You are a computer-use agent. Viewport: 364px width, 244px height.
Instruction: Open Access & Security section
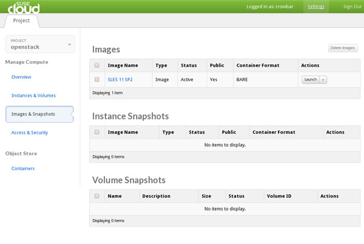(x=30, y=133)
